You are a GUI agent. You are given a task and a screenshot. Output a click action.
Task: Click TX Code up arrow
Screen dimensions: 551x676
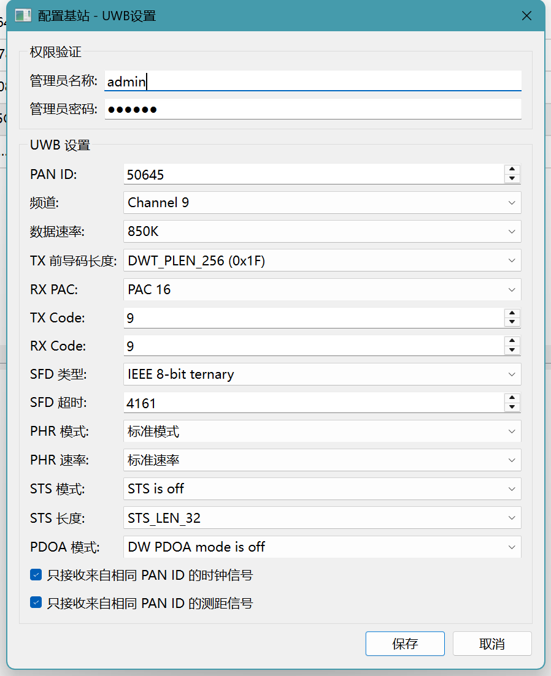tap(512, 313)
